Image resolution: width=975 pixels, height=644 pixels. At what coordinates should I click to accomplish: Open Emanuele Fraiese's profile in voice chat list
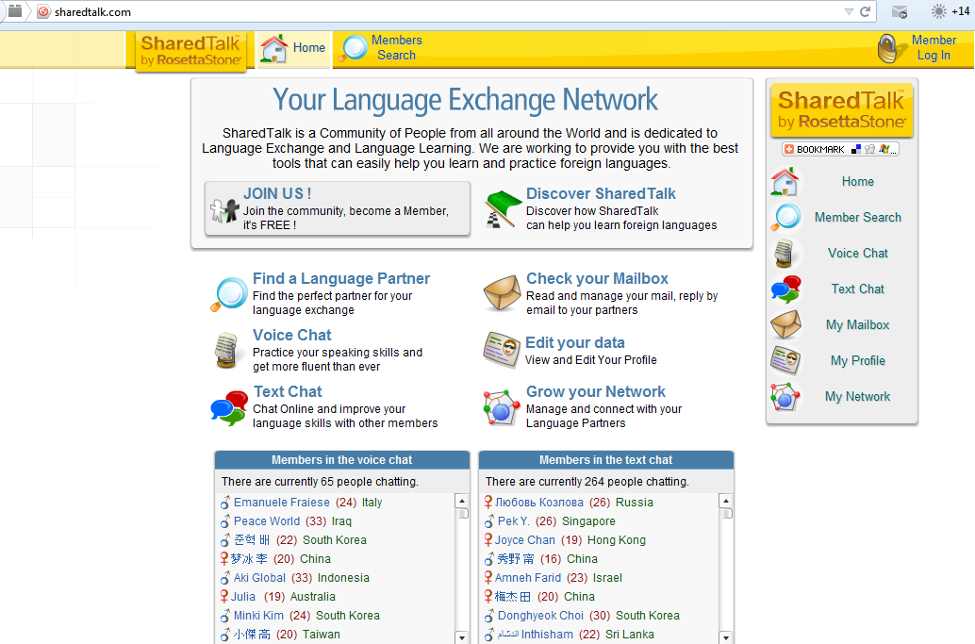(x=281, y=503)
